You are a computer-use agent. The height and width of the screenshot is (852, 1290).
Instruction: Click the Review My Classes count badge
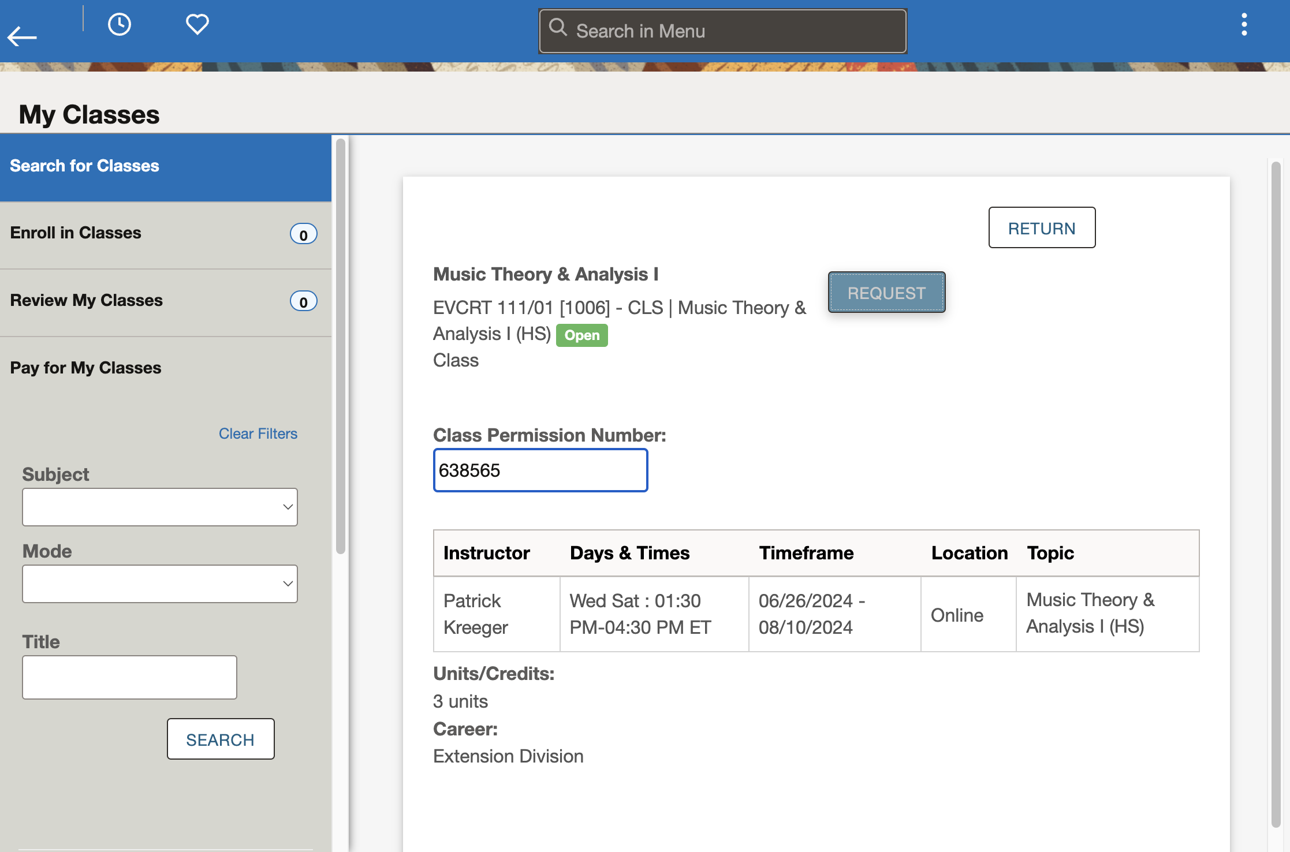(x=303, y=301)
